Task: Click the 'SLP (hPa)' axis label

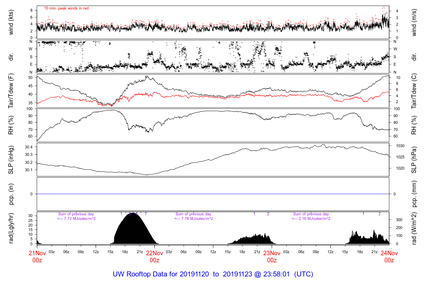Action: [x=414, y=159]
